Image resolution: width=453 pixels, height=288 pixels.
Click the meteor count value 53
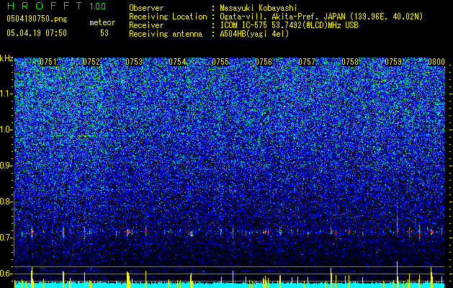coord(104,33)
